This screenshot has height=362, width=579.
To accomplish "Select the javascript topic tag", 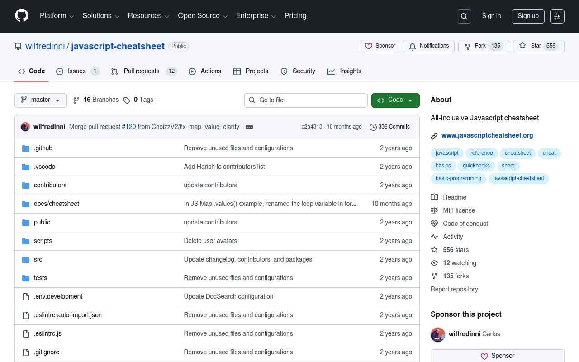I will pyautogui.click(x=447, y=153).
